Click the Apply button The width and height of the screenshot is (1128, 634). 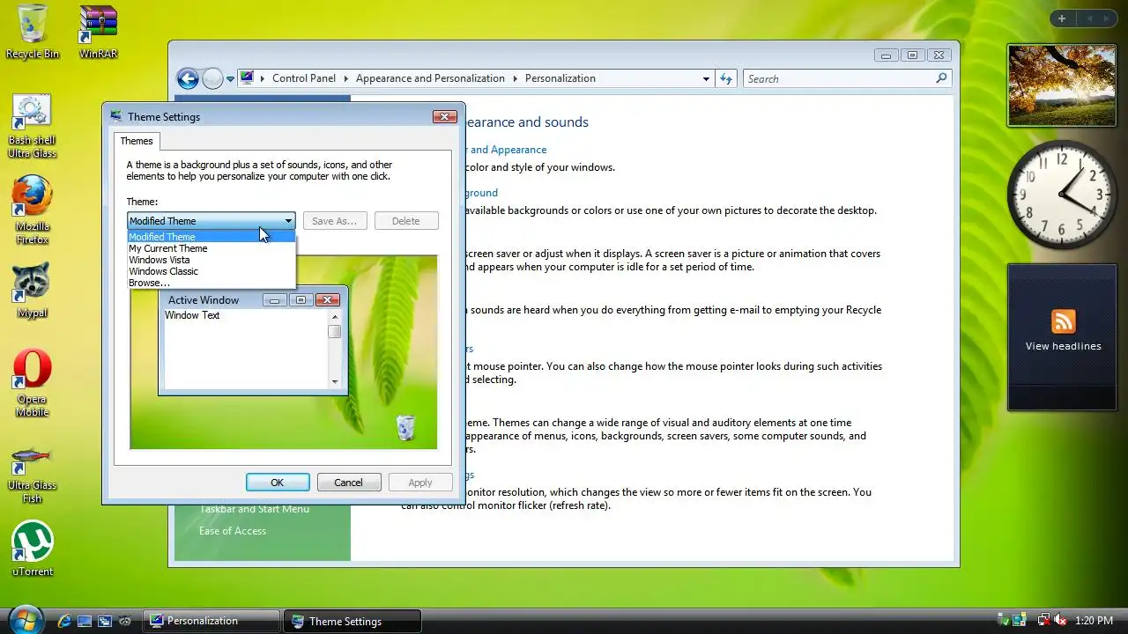[420, 483]
